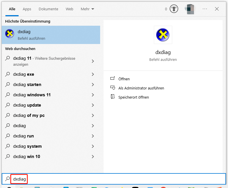Image resolution: width=228 pixels, height=188 pixels.
Task: Click the user account avatar
Action: pyautogui.click(x=190, y=9)
